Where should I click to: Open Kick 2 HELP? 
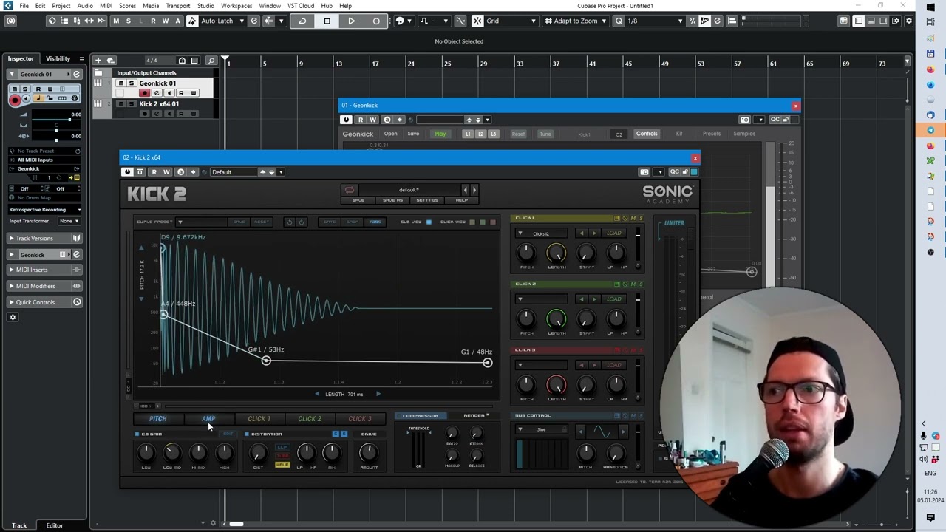click(x=461, y=200)
